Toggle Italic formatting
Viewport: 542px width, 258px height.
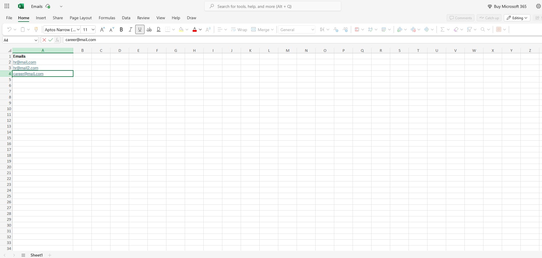coord(131,29)
